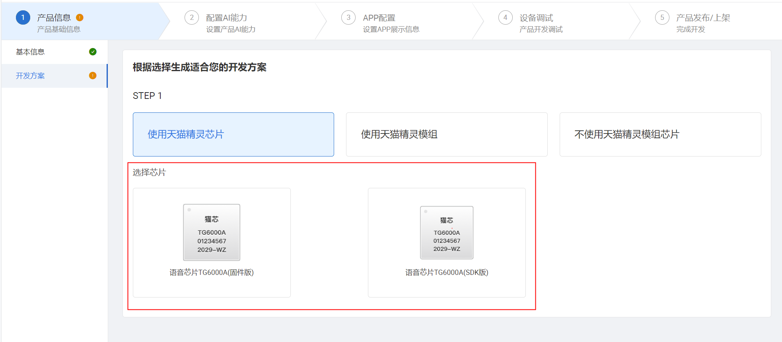Choose 使用天猫精灵芯片 option
The width and height of the screenshot is (782, 342).
(233, 134)
